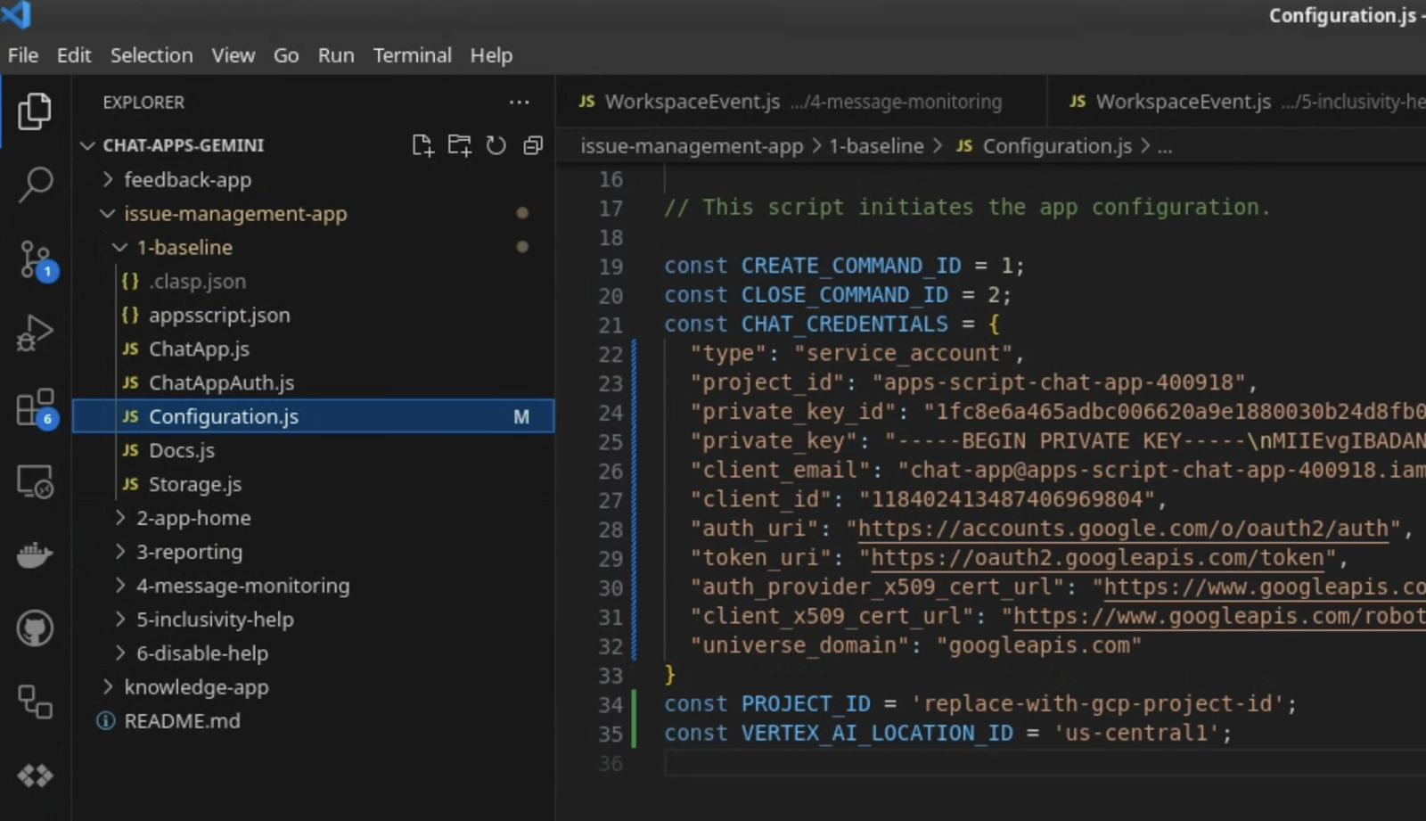This screenshot has height=821, width=1426.
Task: Collapse the 1-baseline folder
Action: coord(184,248)
